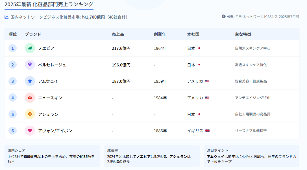
Task: Click rank badge number 3
Action: tap(12, 81)
